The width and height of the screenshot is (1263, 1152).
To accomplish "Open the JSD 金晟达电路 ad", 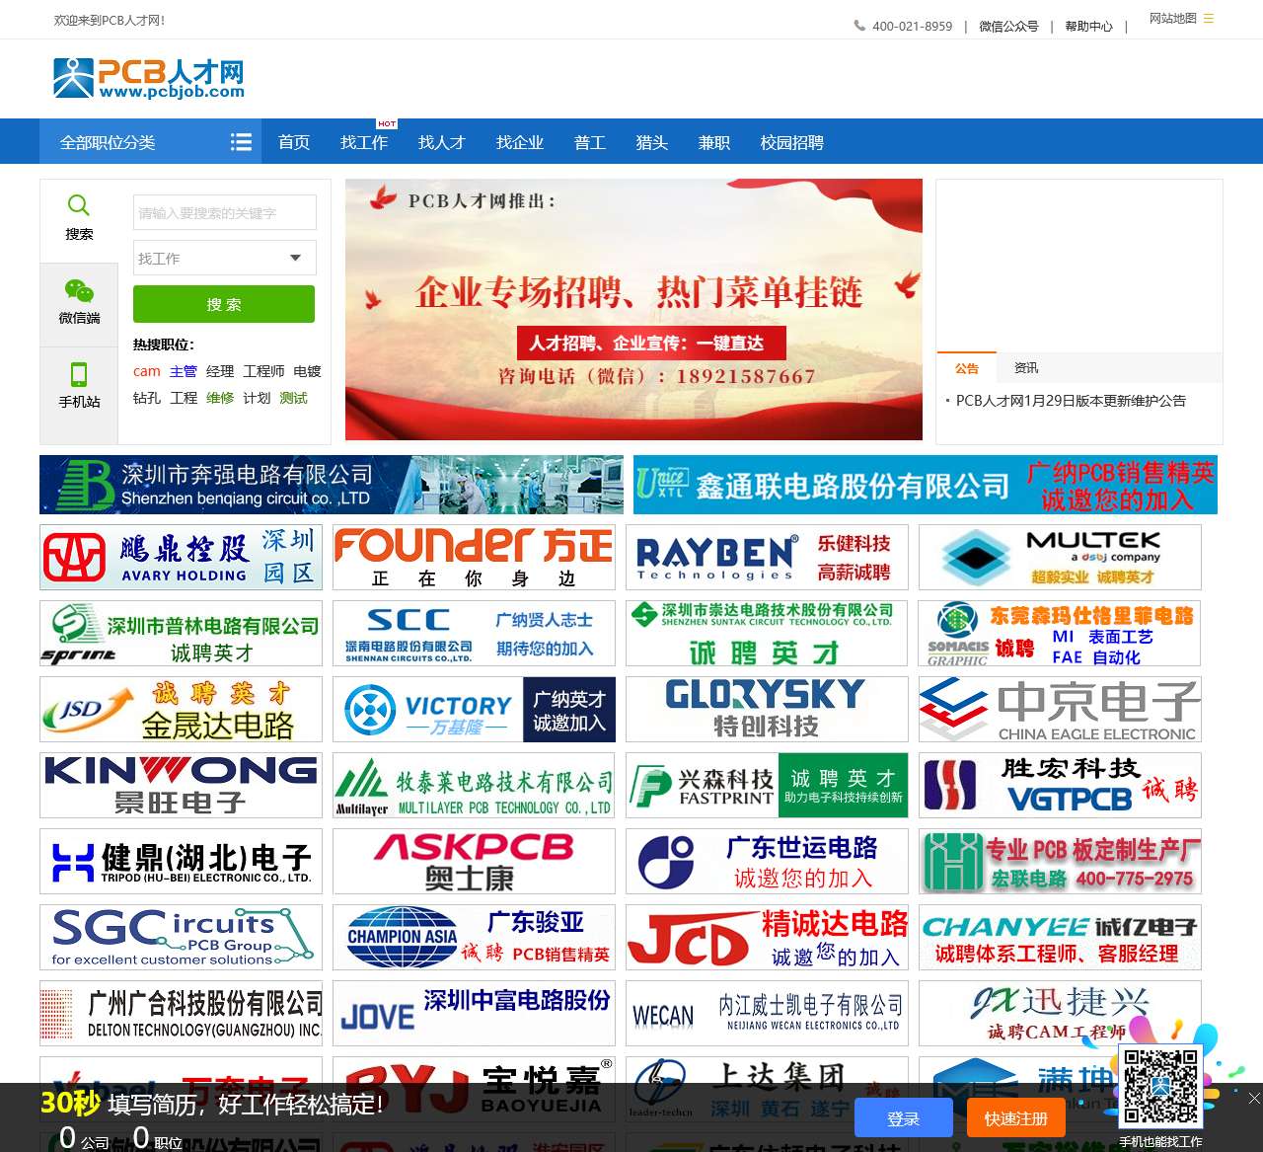I will tap(181, 710).
